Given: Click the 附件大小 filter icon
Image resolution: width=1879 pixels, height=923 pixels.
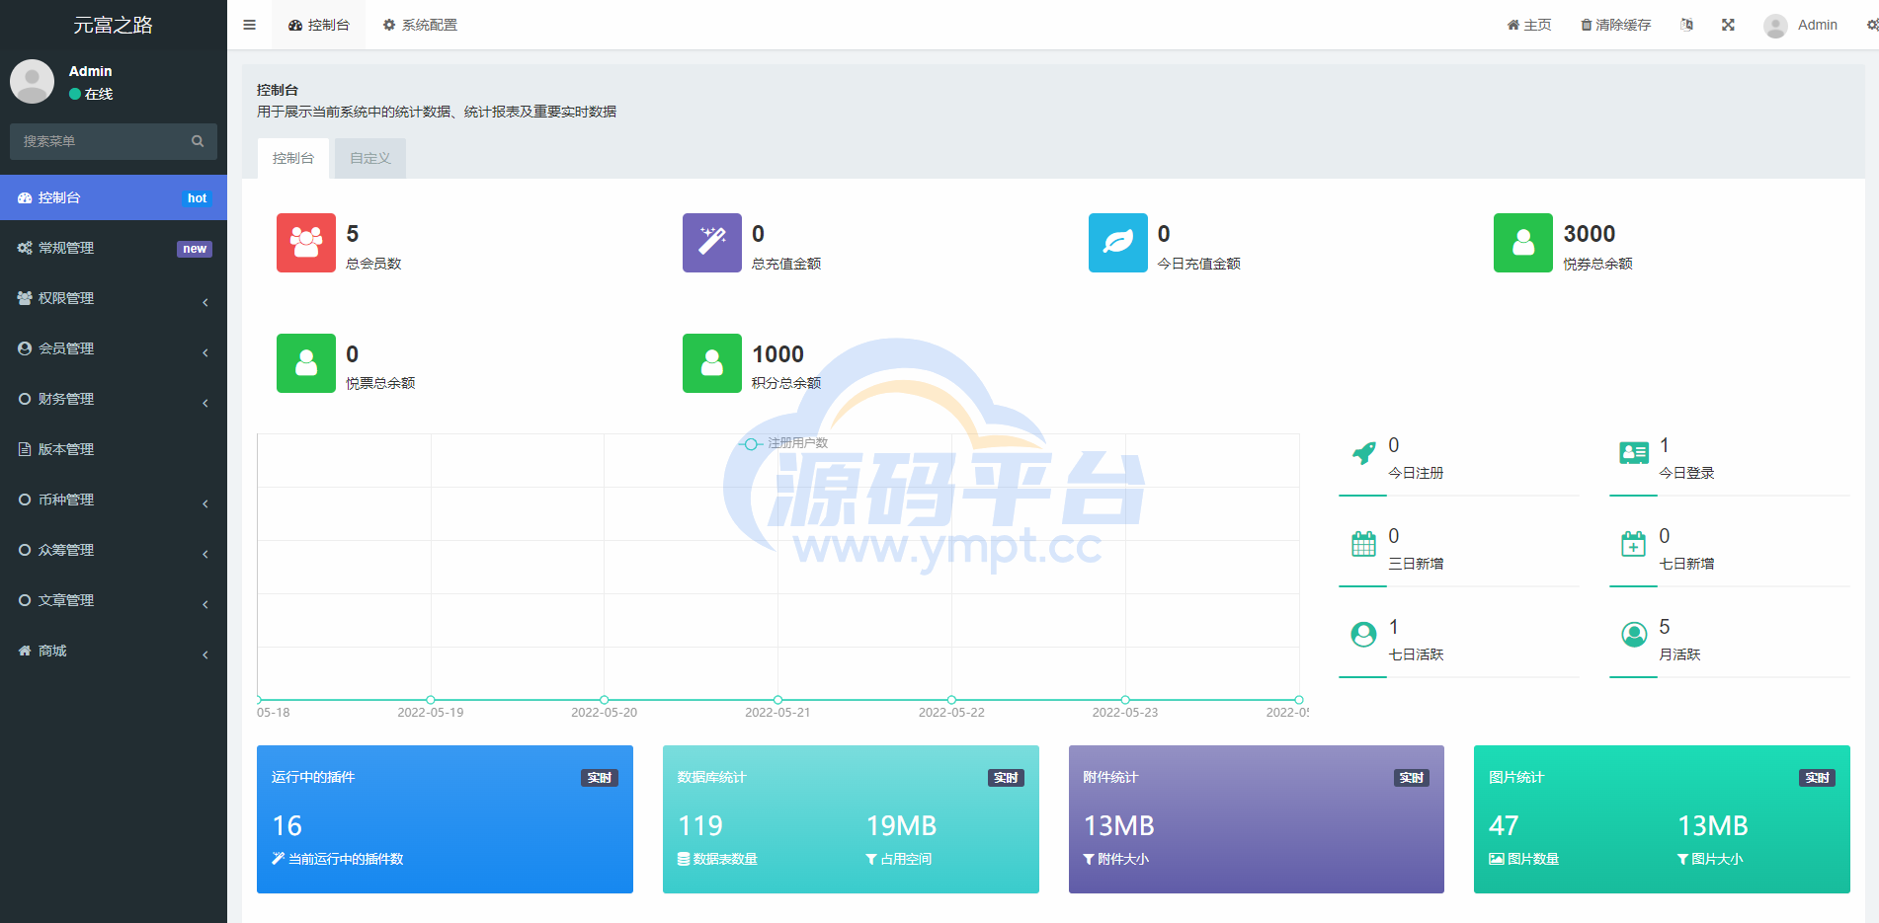Looking at the screenshot, I should [1089, 860].
